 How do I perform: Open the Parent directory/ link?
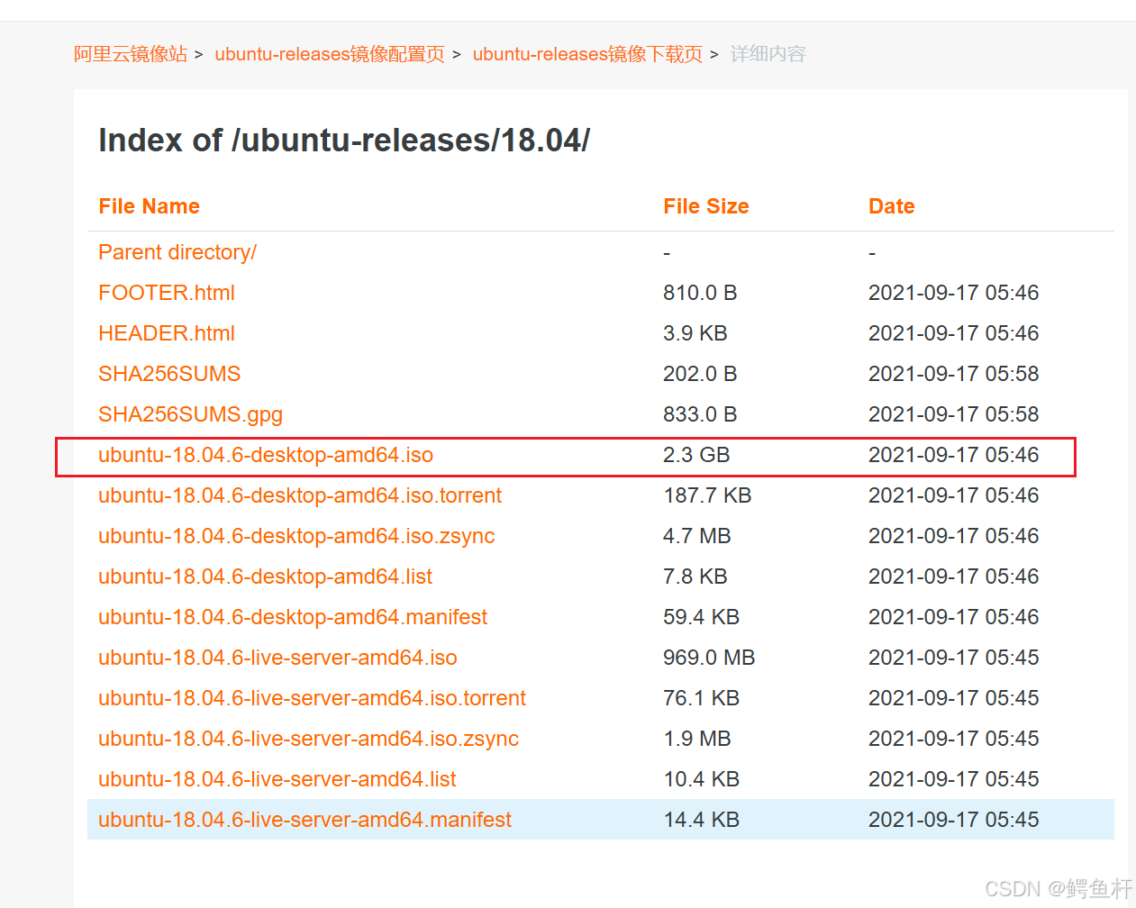pyautogui.click(x=177, y=252)
